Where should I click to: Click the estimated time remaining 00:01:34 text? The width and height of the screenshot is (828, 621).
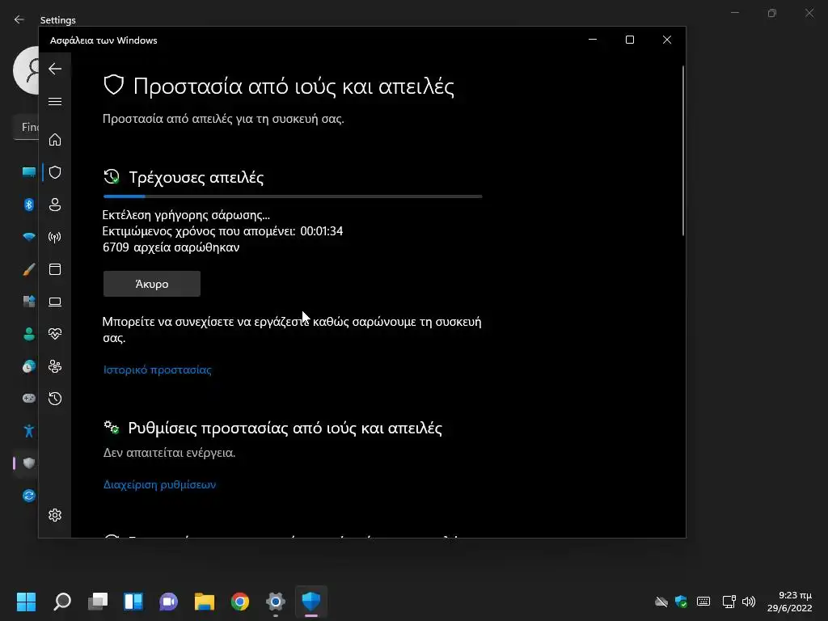pos(222,231)
